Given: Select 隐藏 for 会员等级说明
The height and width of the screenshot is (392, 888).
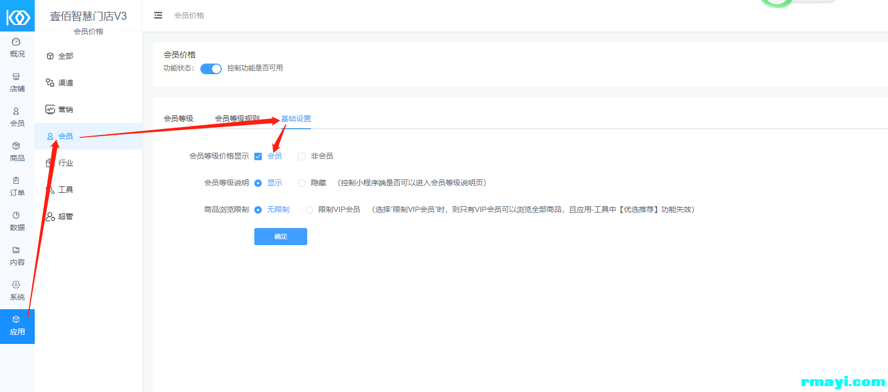Looking at the screenshot, I should click(x=302, y=183).
